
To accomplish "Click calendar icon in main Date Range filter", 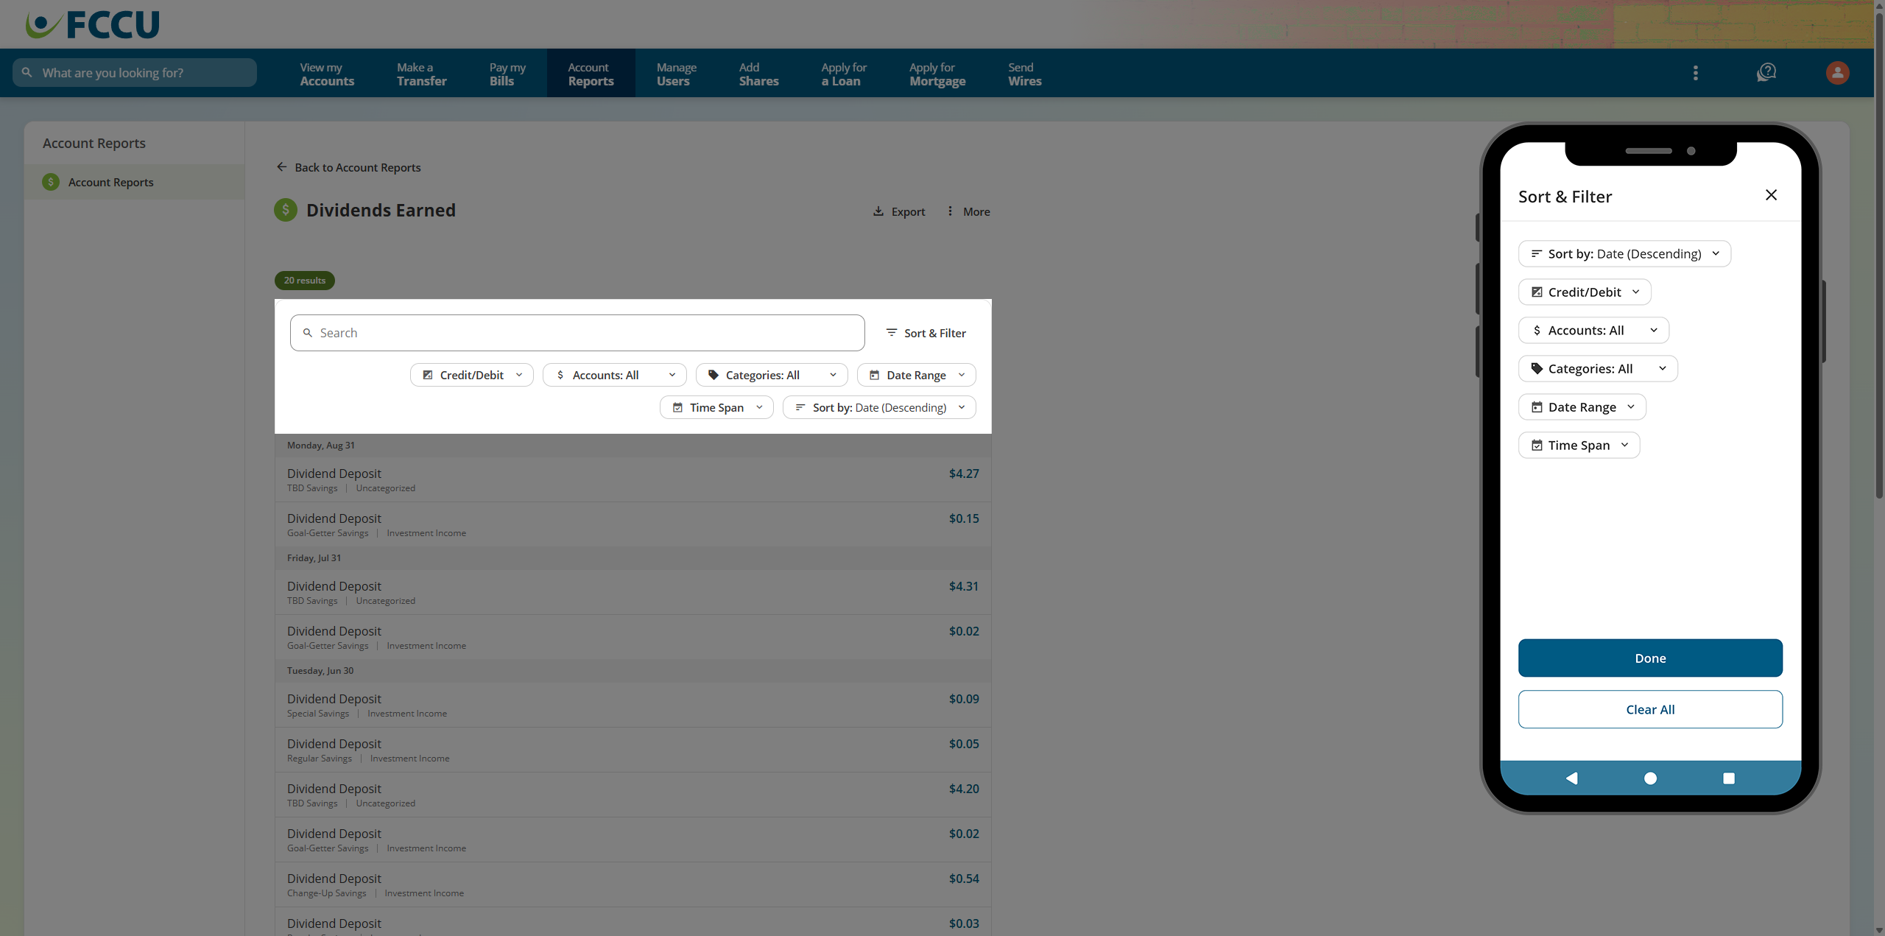I will [875, 375].
